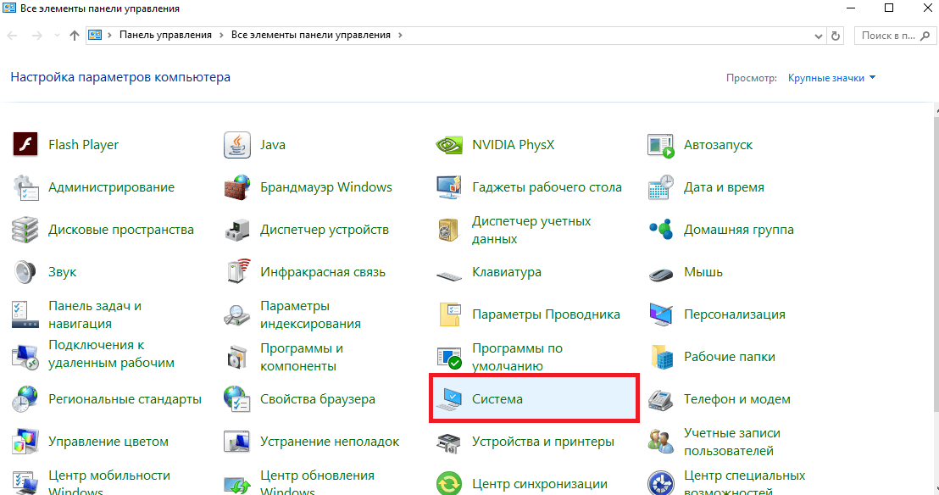Viewport: 939px width, 495px height.
Task: Click the Панель управления breadcrumb
Action: [x=165, y=35]
